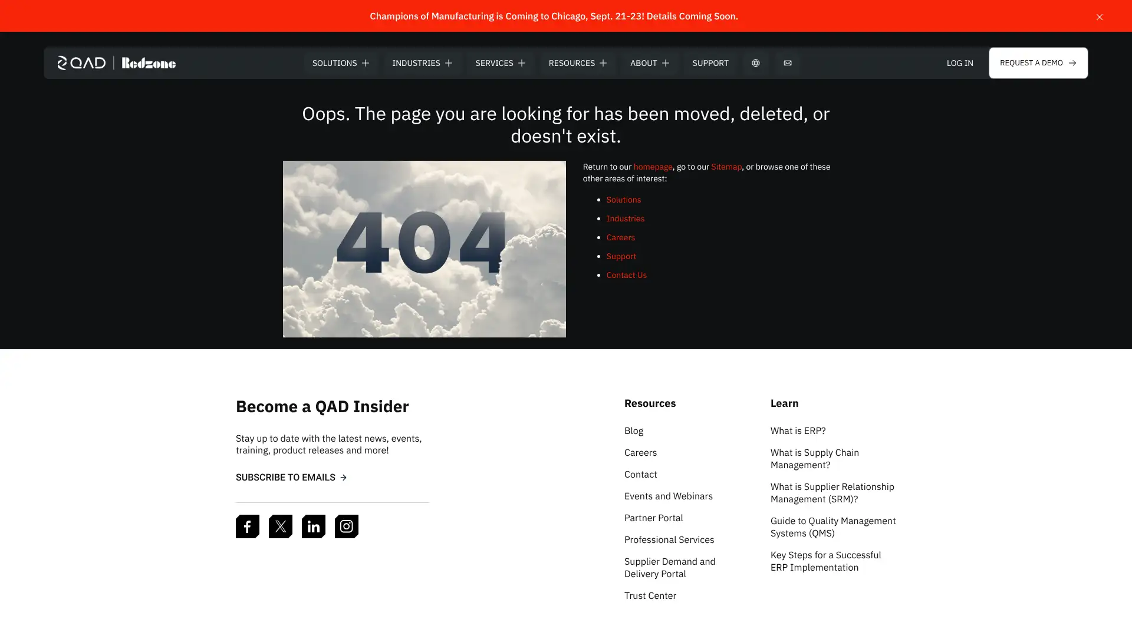Open QAD's LinkedIn icon
This screenshot has width=1132, height=636.
(314, 526)
